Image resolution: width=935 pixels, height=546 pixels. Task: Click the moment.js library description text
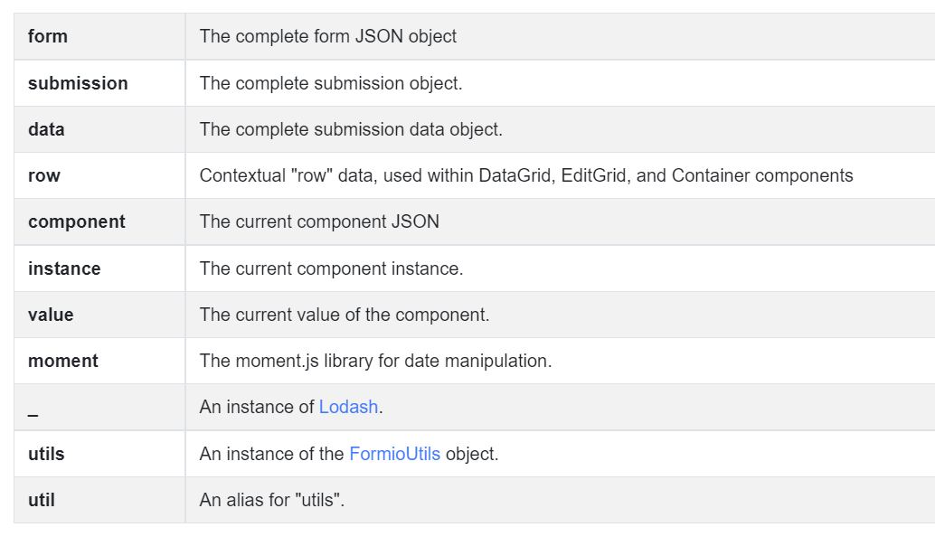point(375,362)
